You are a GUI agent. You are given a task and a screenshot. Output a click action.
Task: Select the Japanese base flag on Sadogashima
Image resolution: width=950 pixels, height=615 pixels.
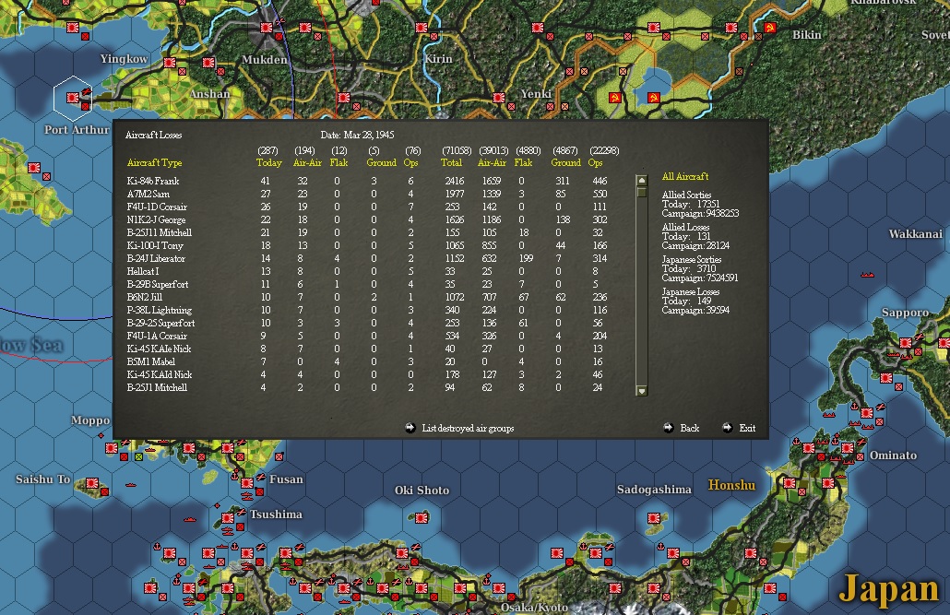[x=654, y=518]
